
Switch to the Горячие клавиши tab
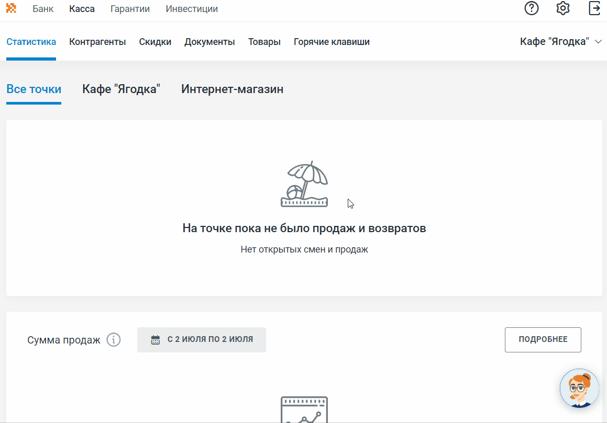pos(332,42)
